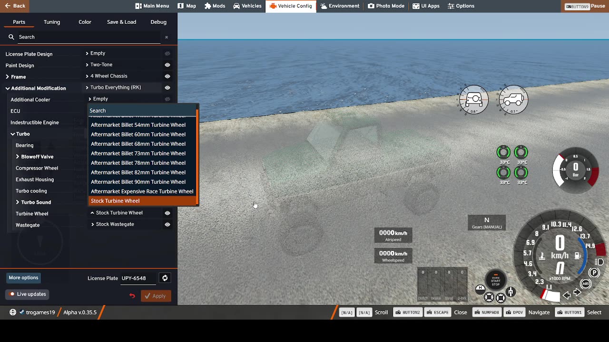
Task: Switch to the Debug tab
Action: tap(158, 22)
